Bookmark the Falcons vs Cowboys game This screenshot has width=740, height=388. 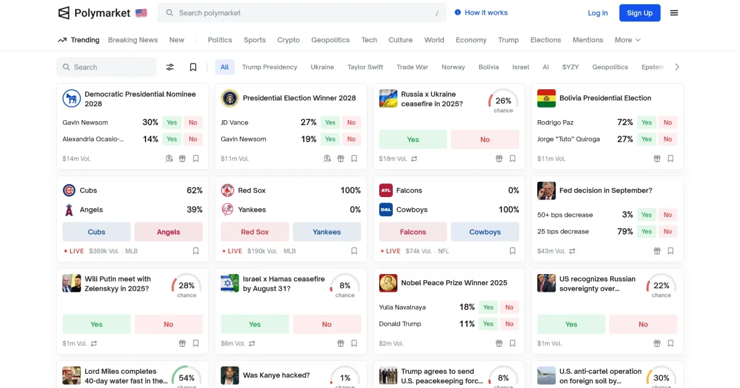click(x=513, y=251)
